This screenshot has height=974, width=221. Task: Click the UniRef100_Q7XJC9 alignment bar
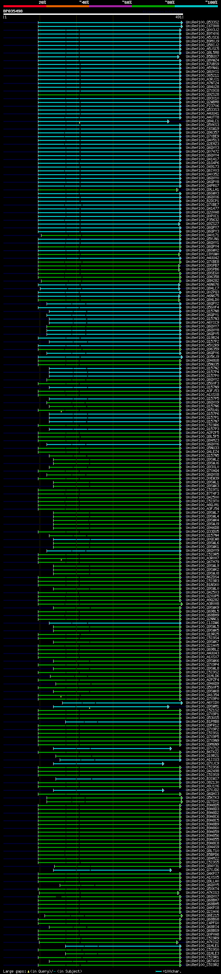point(109,763)
